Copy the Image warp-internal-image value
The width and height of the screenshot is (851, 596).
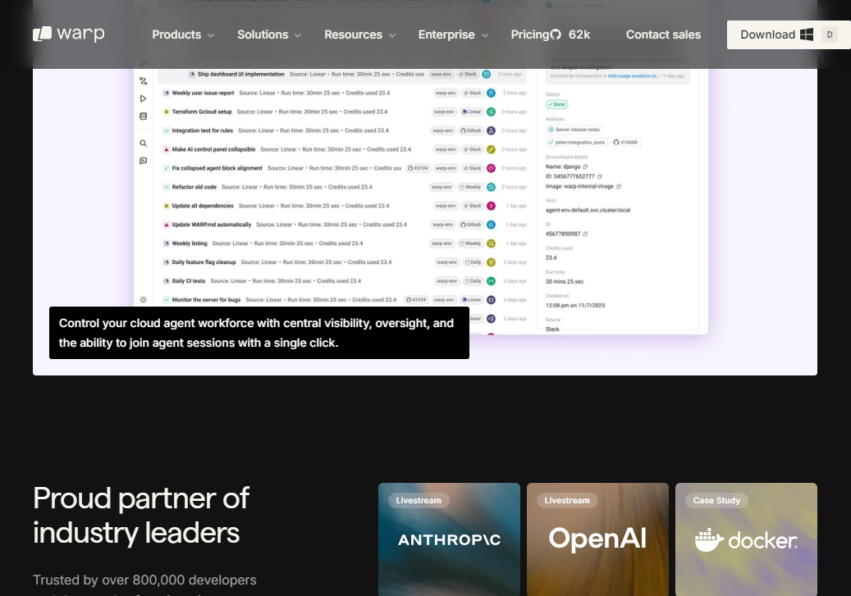pos(619,186)
